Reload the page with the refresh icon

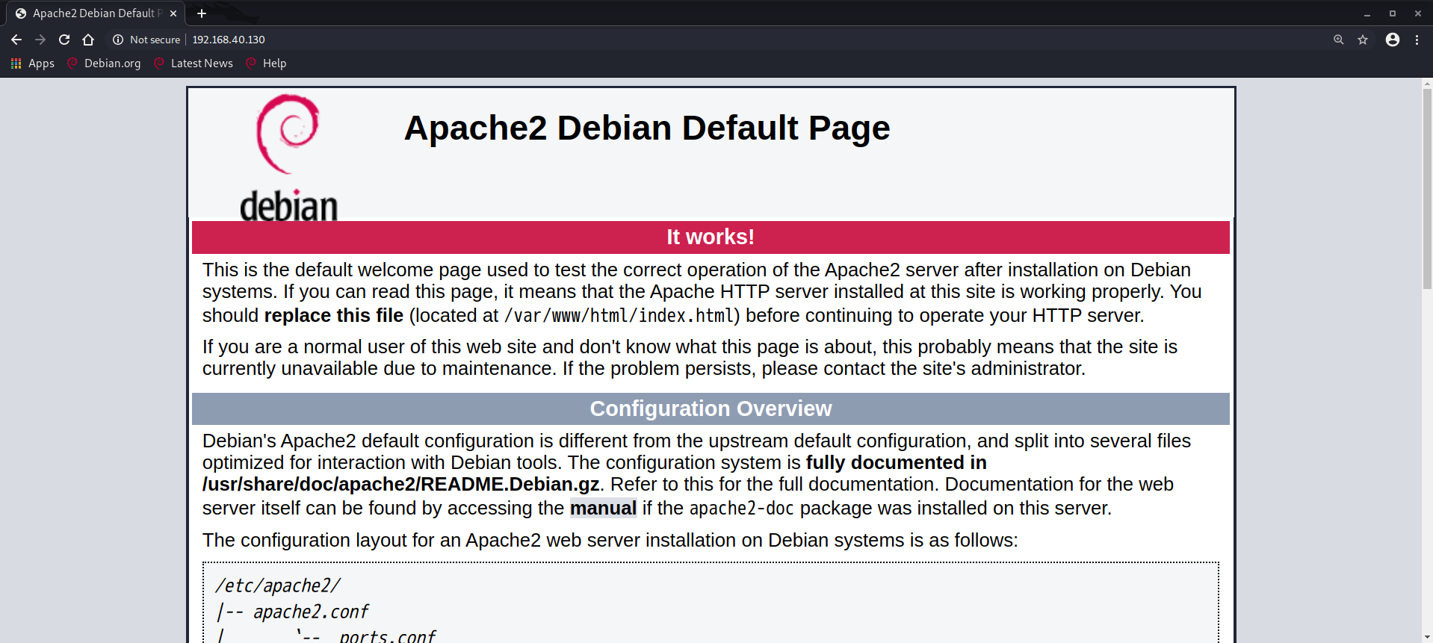(64, 40)
